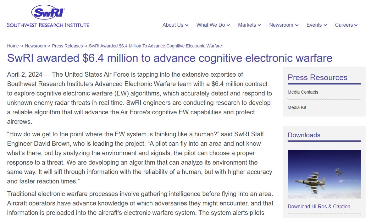371x218 pixels.
Task: Go to Home breadcrumb link
Action: pos(13,46)
